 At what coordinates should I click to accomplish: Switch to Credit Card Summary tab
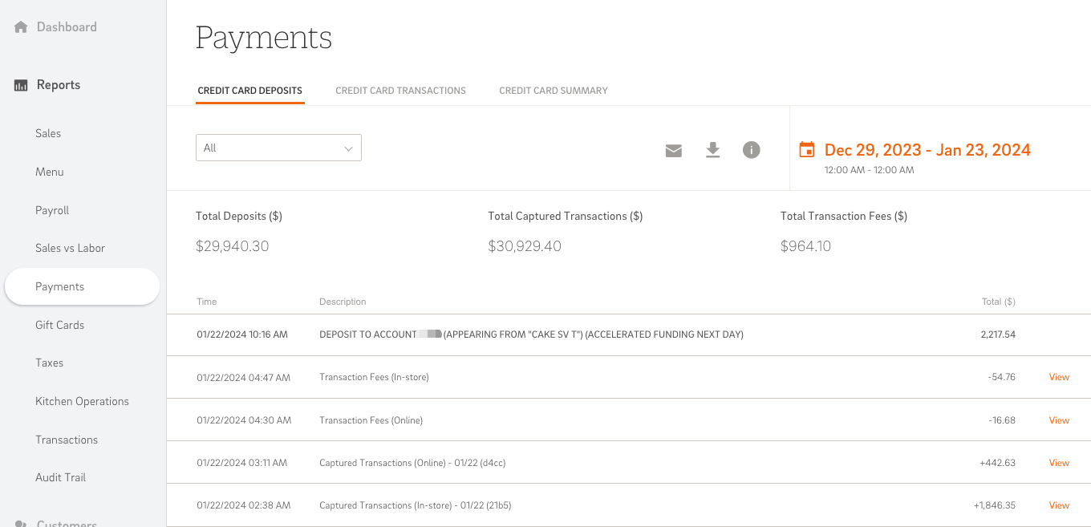(554, 91)
